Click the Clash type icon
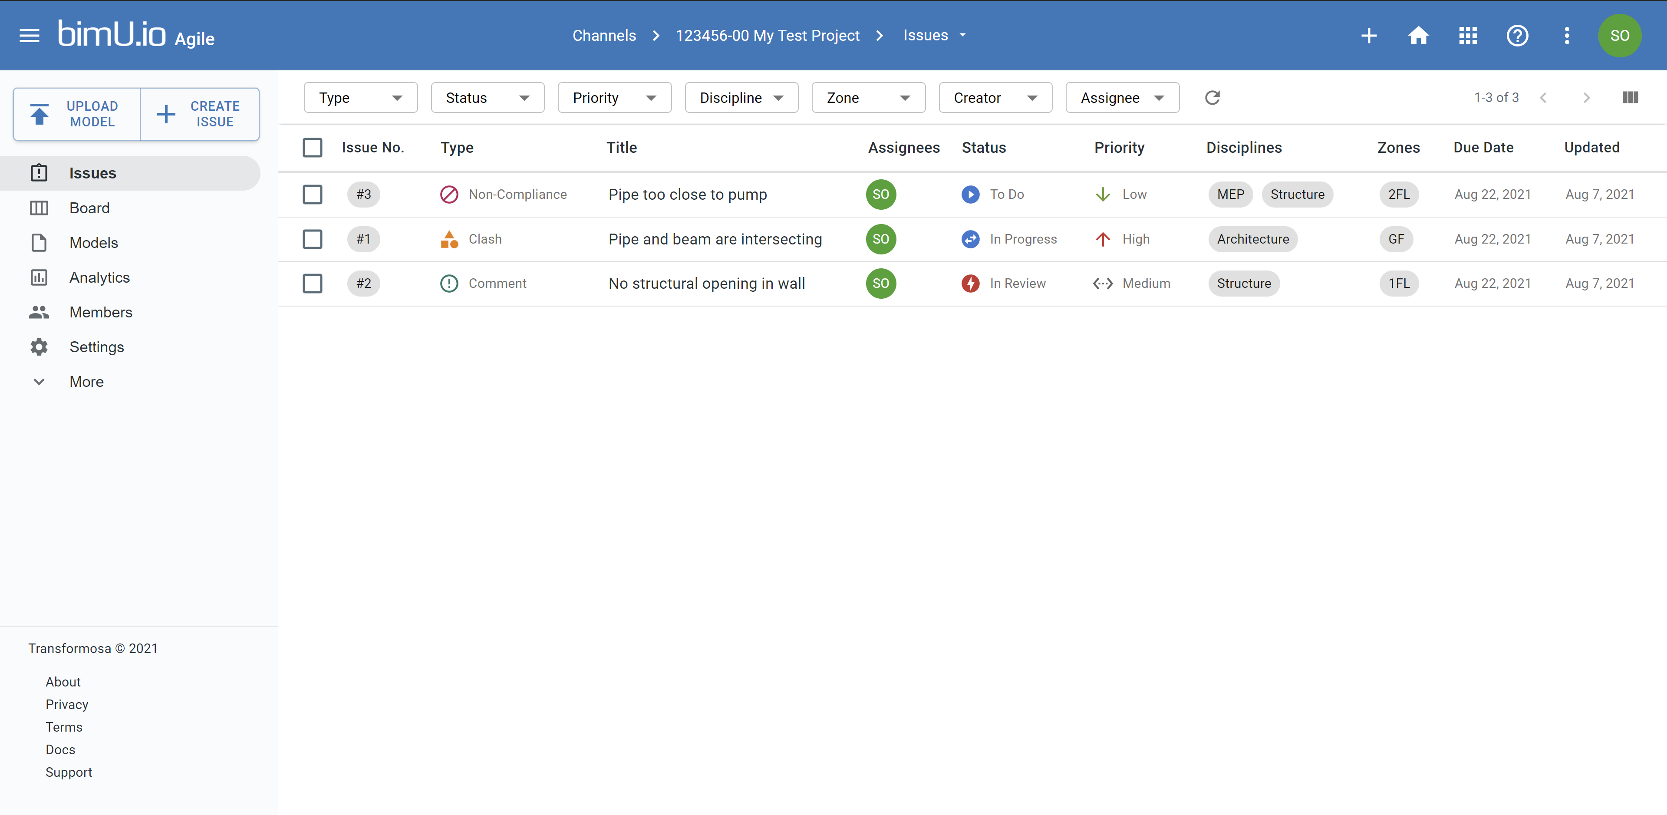The height and width of the screenshot is (815, 1667). pos(449,239)
